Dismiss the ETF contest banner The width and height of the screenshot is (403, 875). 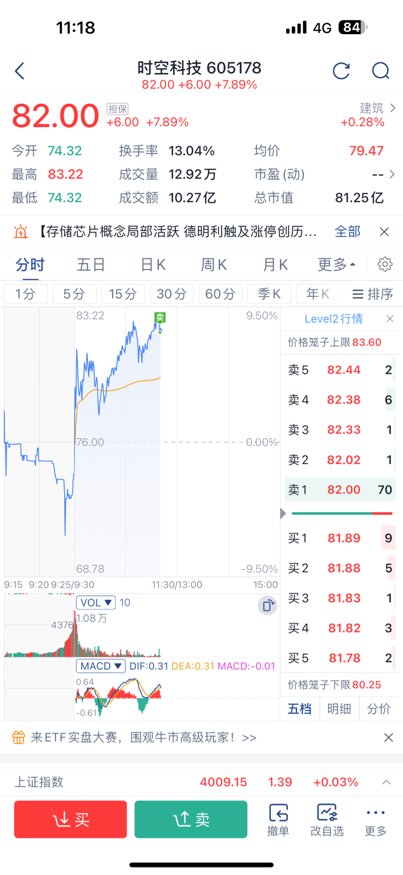click(388, 738)
